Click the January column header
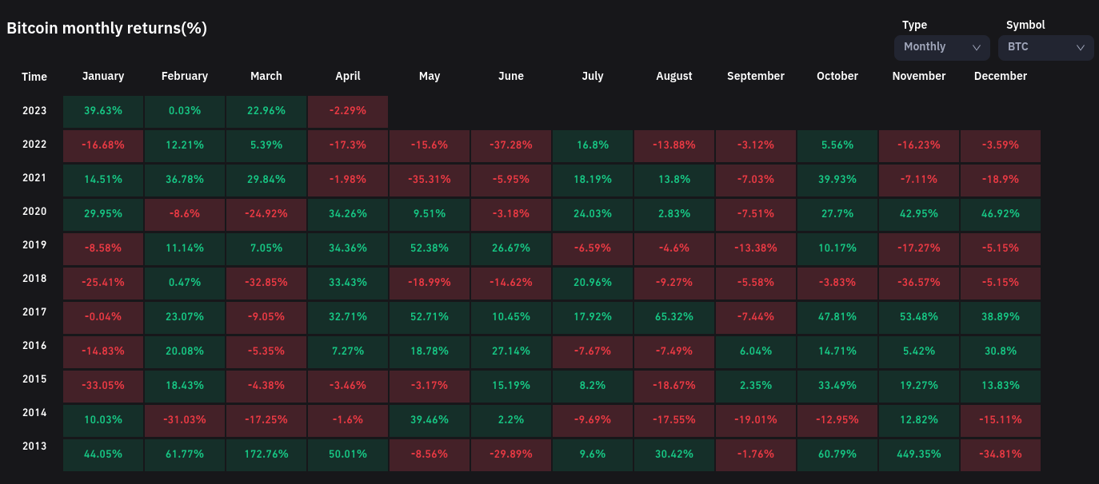Viewport: 1099px width, 484px height. pyautogui.click(x=103, y=76)
